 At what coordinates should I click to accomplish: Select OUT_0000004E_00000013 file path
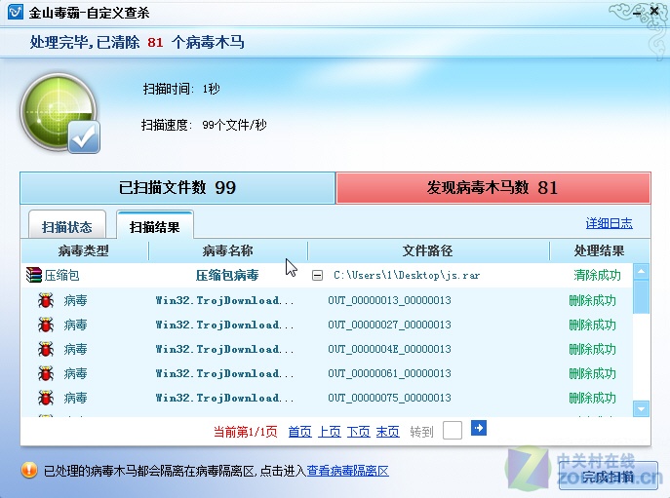(x=389, y=349)
